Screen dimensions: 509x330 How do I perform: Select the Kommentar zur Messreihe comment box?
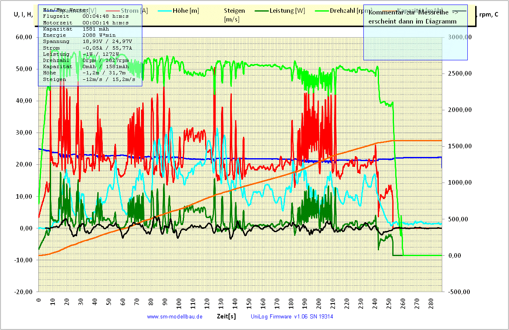415,33
